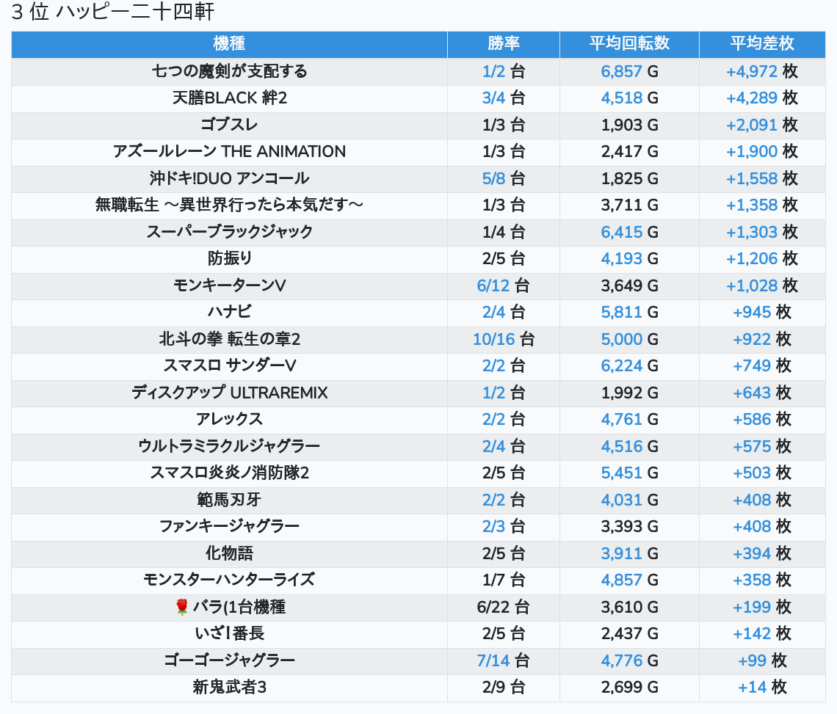
Task: Click the heading 3位 ハッピー二十四軒
Action: coord(113,12)
